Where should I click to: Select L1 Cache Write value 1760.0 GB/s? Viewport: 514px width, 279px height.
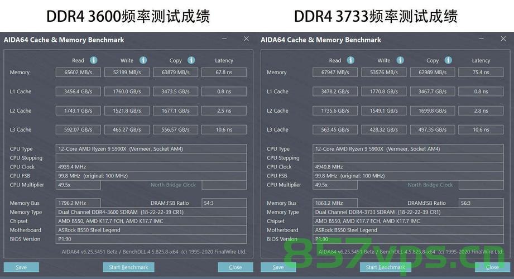click(x=127, y=92)
